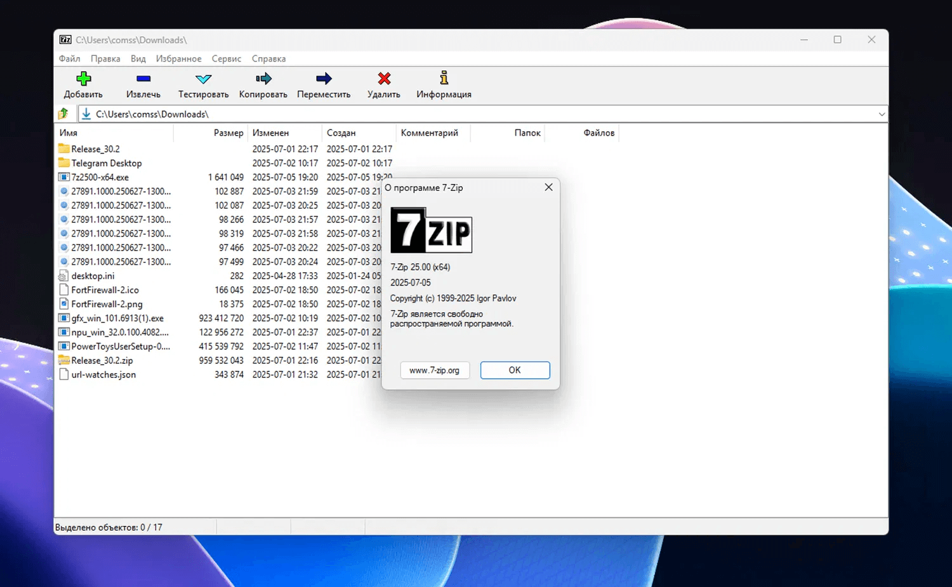
Task: Go up one folder level icon
Action: click(63, 114)
